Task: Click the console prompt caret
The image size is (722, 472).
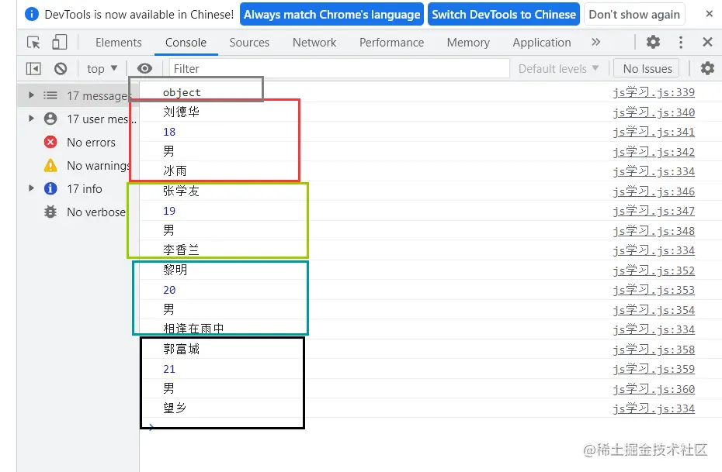Action: (151, 427)
